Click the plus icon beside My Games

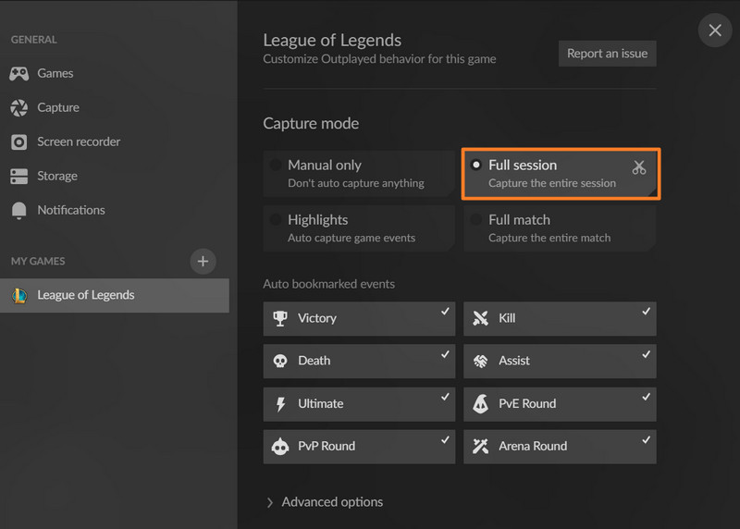tap(203, 261)
